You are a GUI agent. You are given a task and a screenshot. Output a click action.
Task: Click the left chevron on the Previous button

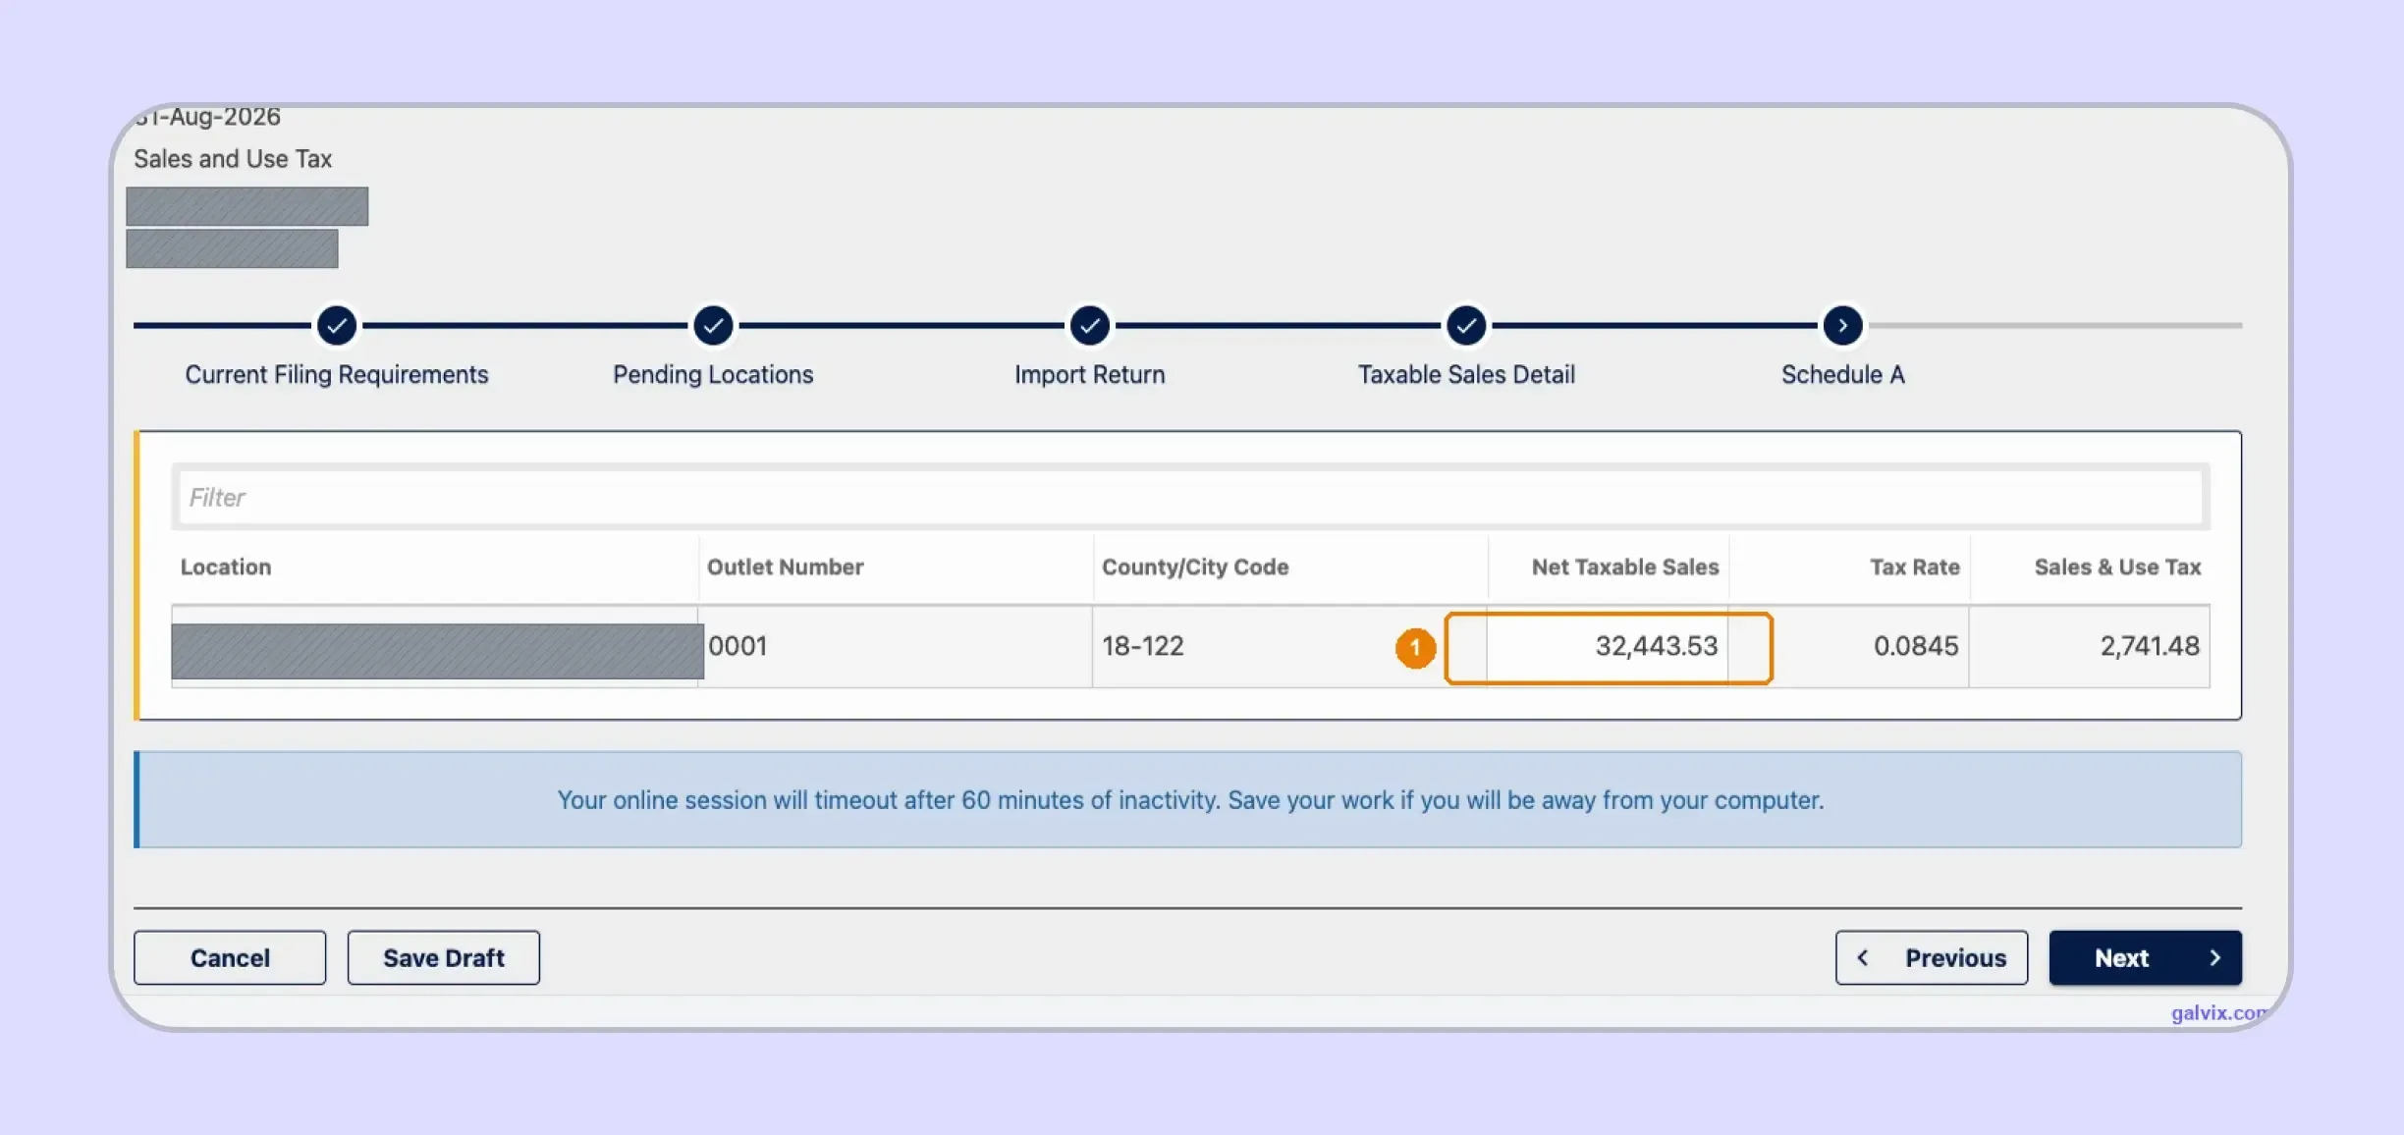1862,957
